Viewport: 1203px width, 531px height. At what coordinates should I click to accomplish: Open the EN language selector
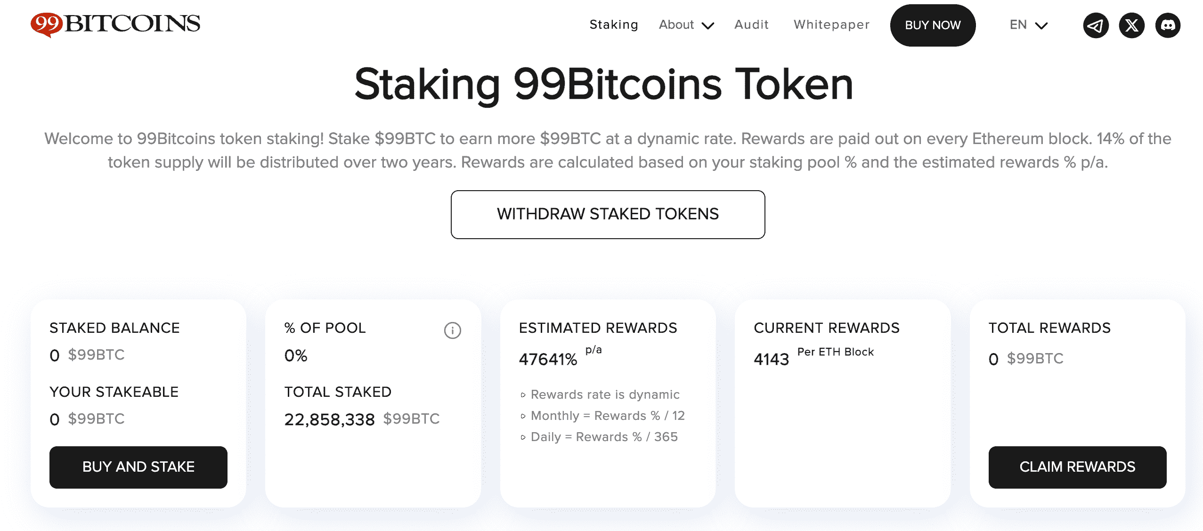(1028, 25)
